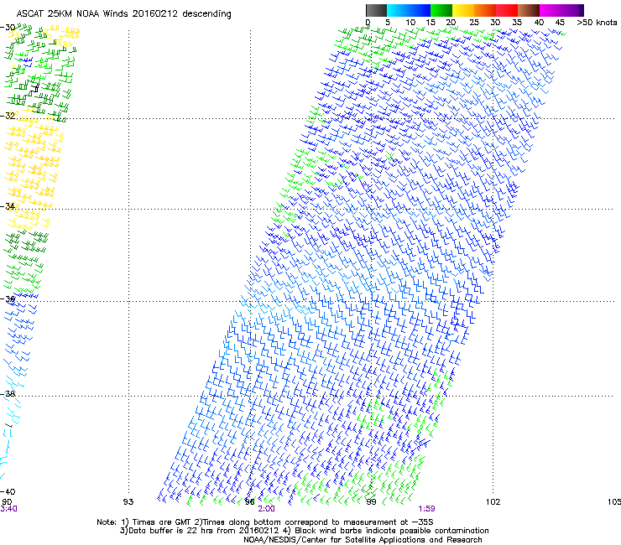Click the '93' longitude axis label
The width and height of the screenshot is (621, 545).
click(x=128, y=502)
